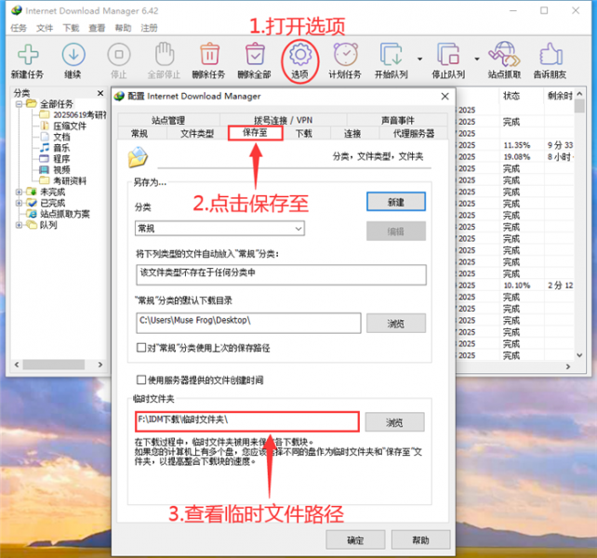597x558 pixels.
Task: Close the 分类 side panel
Action: 100,93
